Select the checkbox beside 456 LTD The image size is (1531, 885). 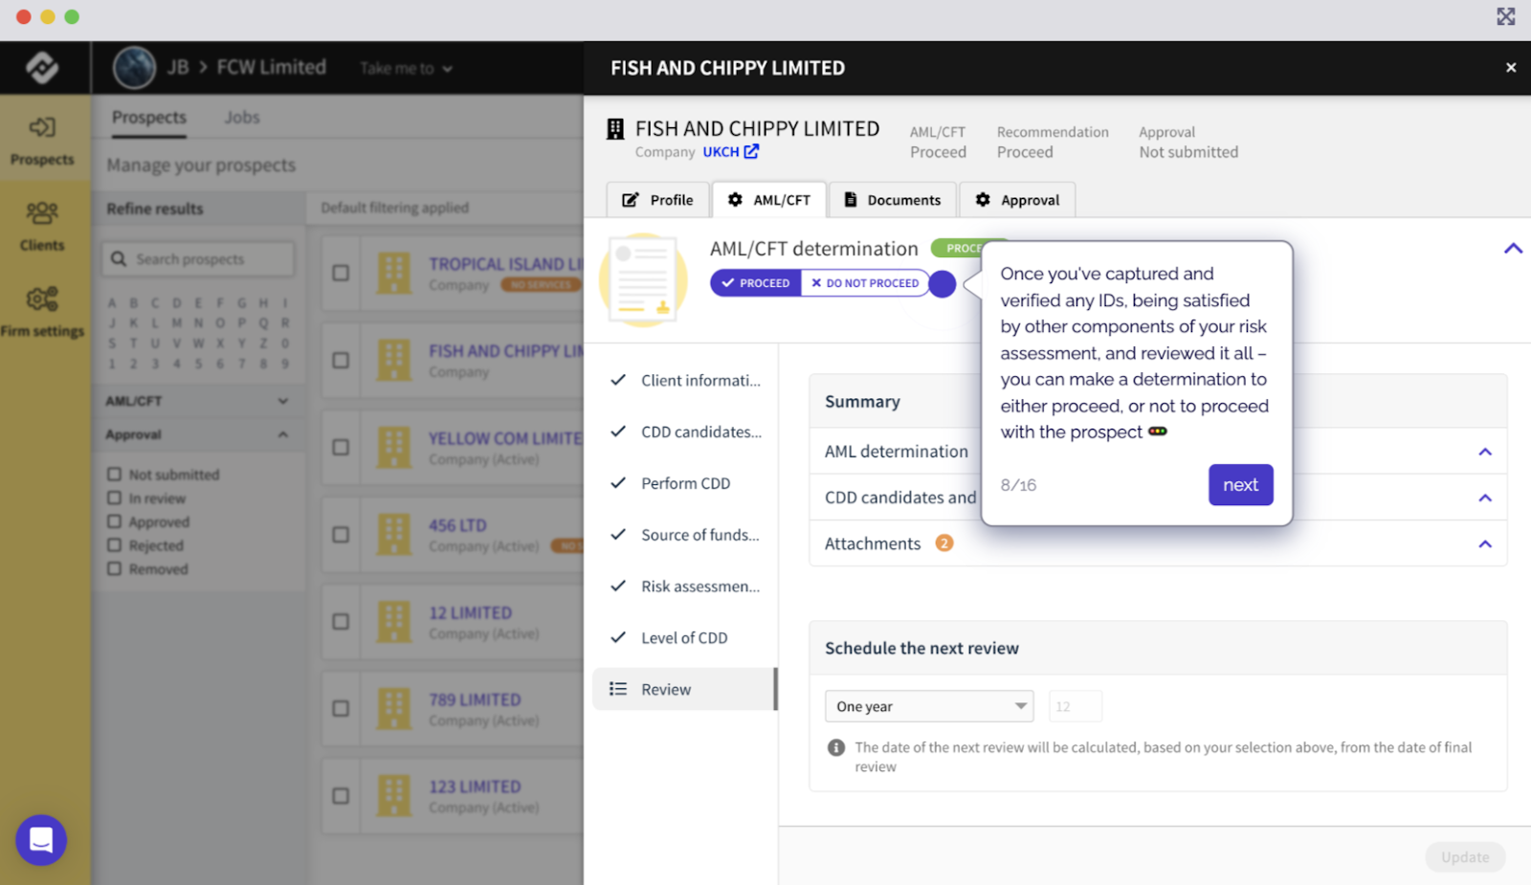[340, 535]
